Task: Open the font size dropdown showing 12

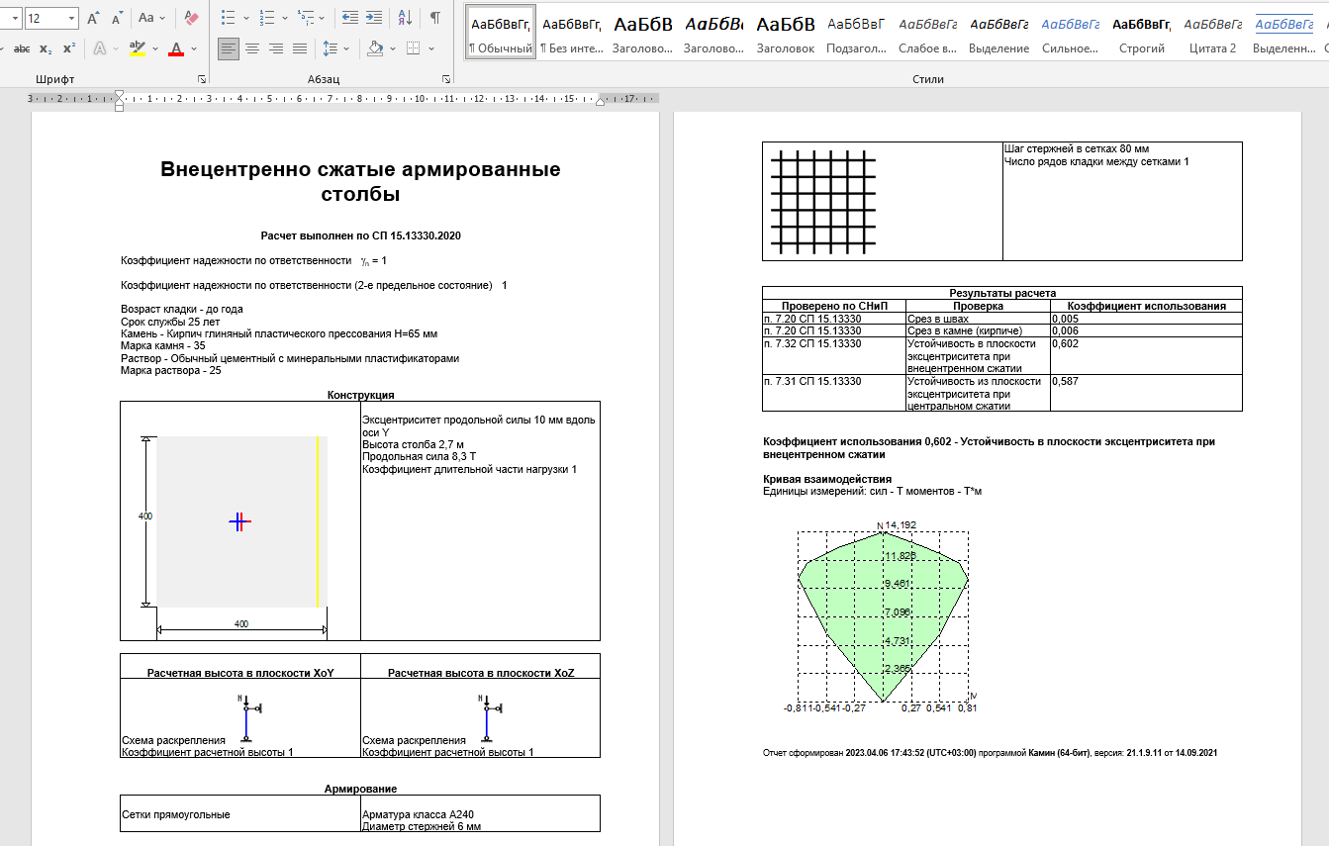Action: coord(71,18)
